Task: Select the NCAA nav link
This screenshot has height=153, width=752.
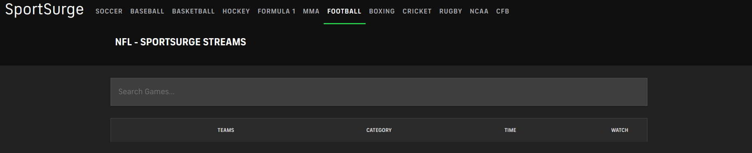Action: (x=479, y=12)
